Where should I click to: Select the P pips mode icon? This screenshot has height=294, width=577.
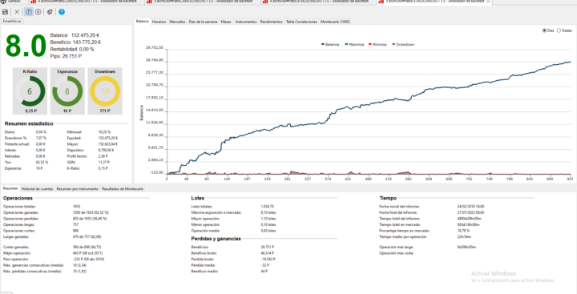29,12
